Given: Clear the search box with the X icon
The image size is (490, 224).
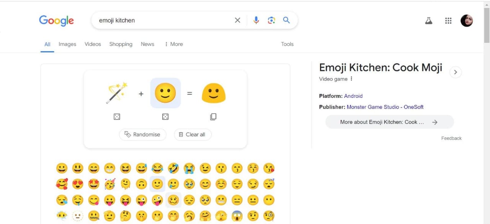Looking at the screenshot, I should pyautogui.click(x=237, y=20).
